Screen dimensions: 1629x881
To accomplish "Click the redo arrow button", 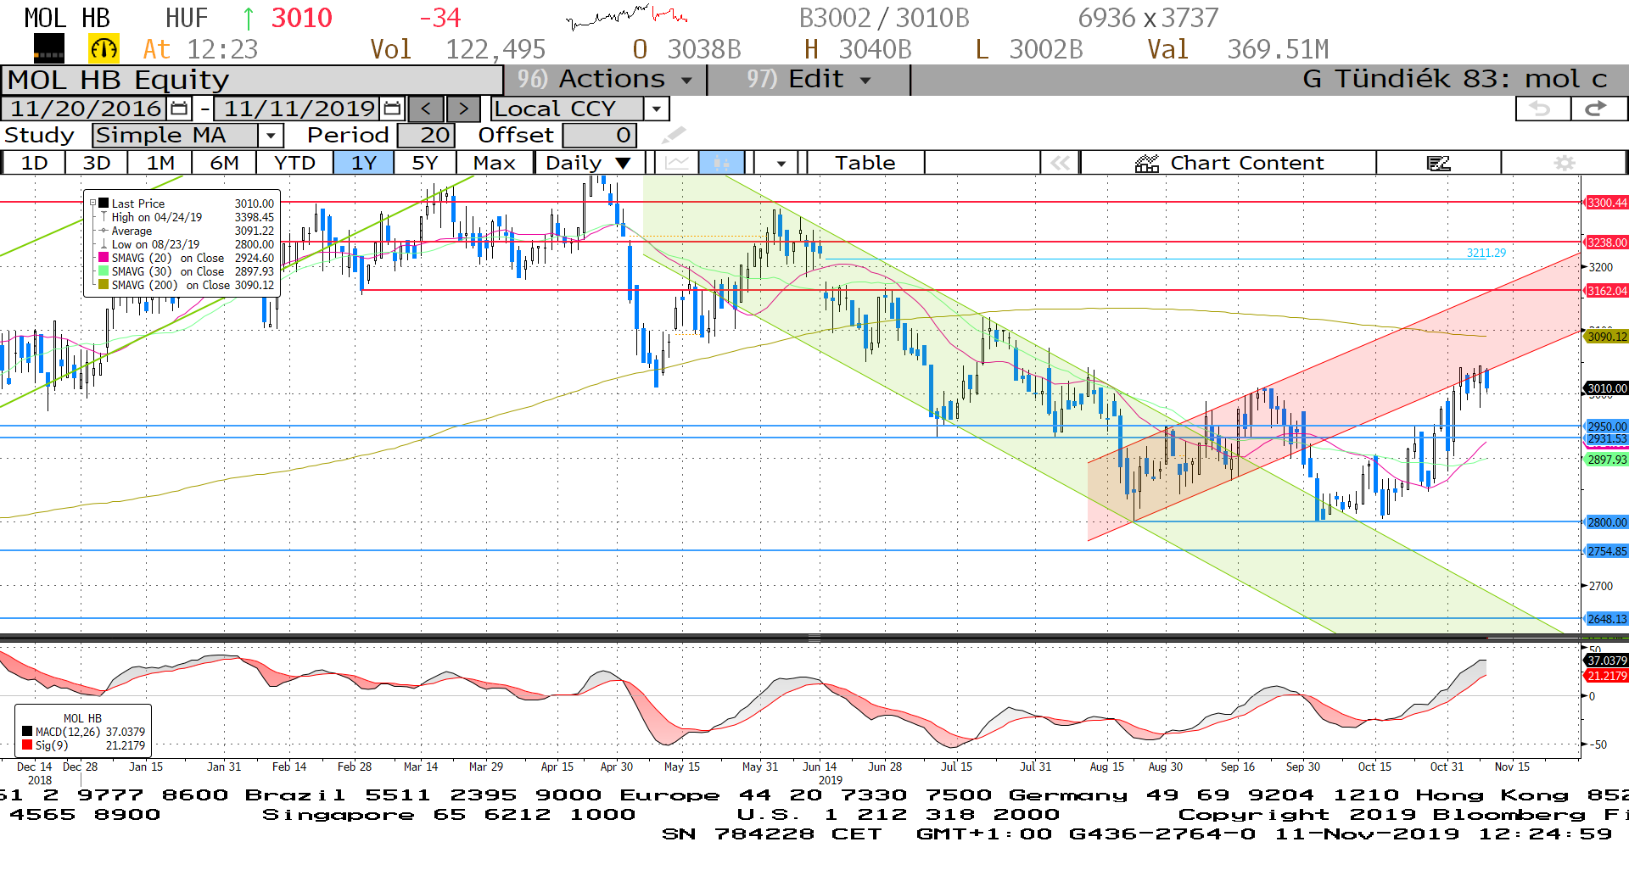I will [x=1597, y=109].
